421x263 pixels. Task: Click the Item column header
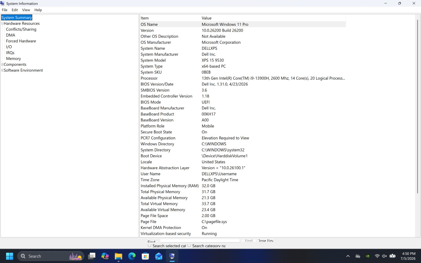[x=170, y=18]
